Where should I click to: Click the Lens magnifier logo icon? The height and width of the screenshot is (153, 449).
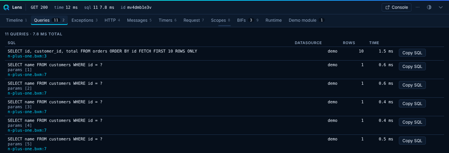click(6, 7)
